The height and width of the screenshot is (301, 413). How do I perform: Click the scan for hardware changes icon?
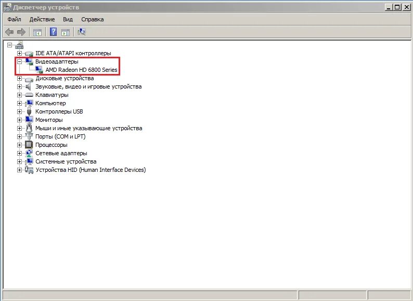[82, 32]
